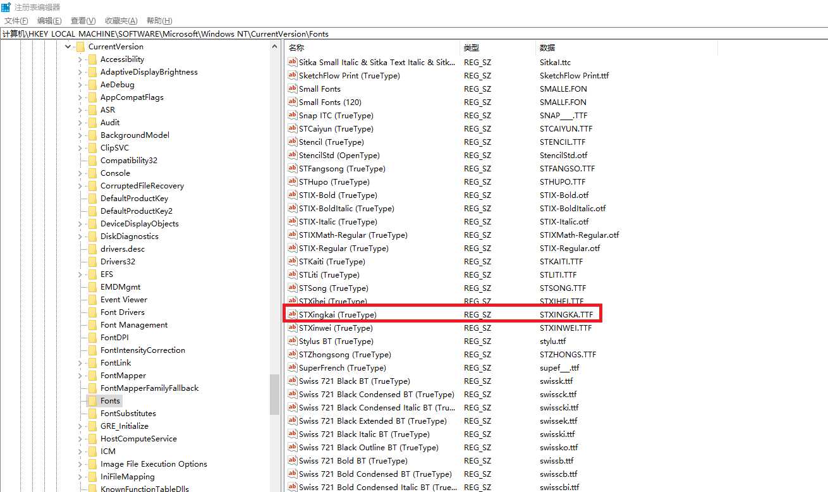Image resolution: width=828 pixels, height=492 pixels.
Task: Click the folder icon of the Fonts key
Action: pos(92,400)
